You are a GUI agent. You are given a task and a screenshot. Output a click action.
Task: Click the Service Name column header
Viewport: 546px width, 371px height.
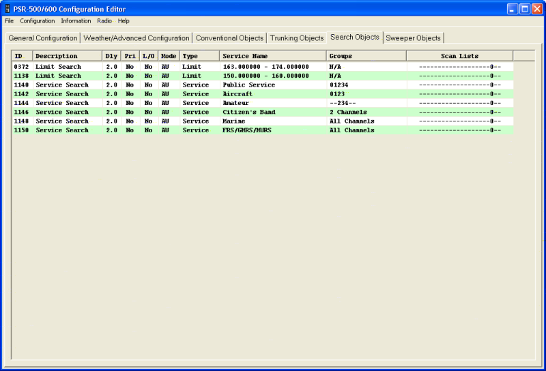(272, 56)
